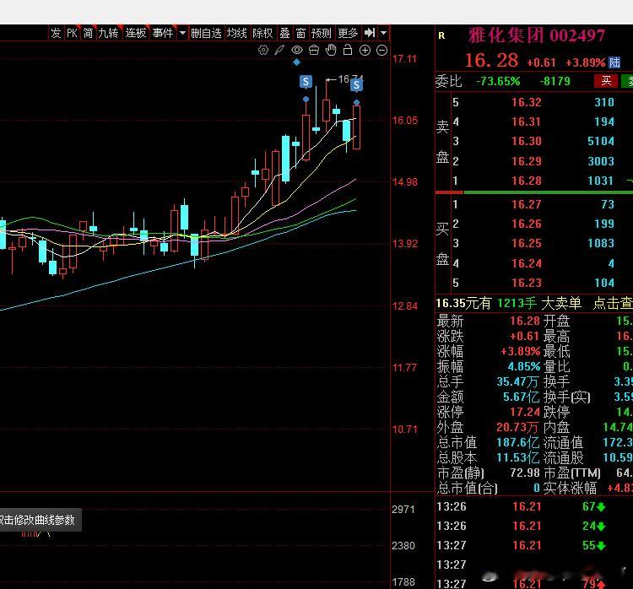633x589 pixels.
Task: Open chart settings gear icon
Action: click(262, 50)
